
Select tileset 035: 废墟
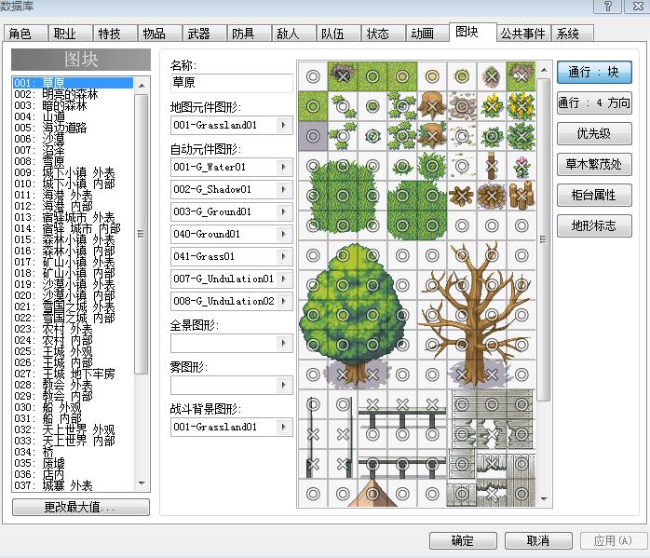[73, 463]
